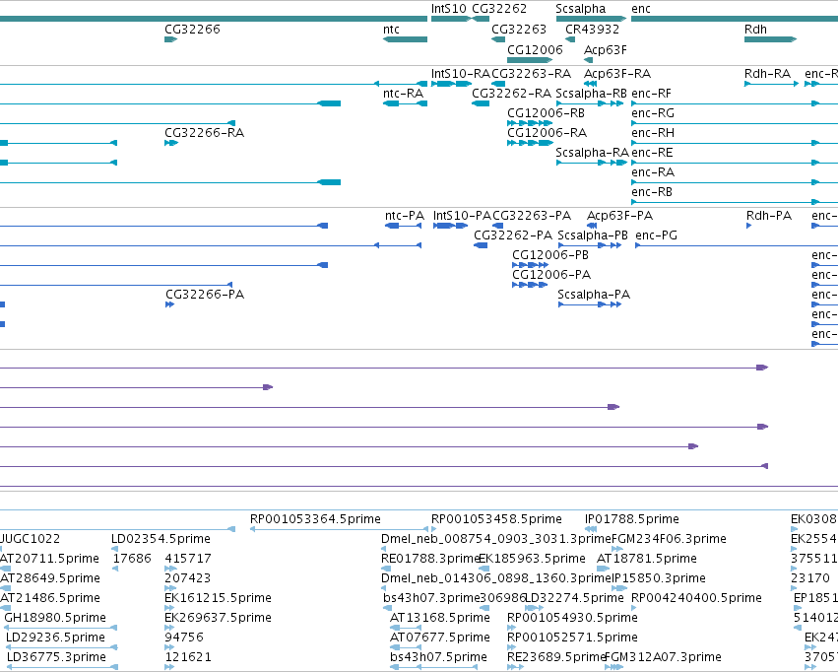Click the Rdh-RA transcript label
Image resolution: width=838 pixels, height=672 pixels.
coord(767,74)
